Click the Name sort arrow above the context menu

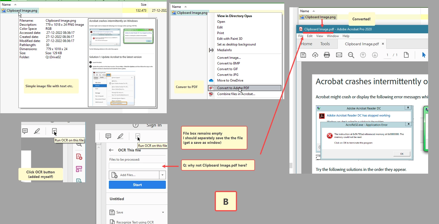click(185, 7)
